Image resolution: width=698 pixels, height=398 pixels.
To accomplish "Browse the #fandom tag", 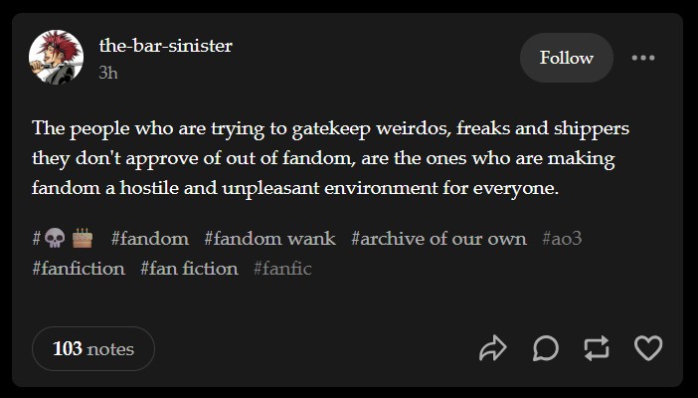I will pos(150,239).
